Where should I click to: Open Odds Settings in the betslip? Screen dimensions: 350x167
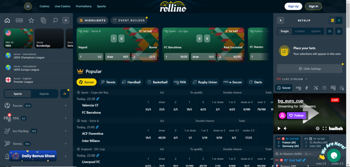[309, 69]
